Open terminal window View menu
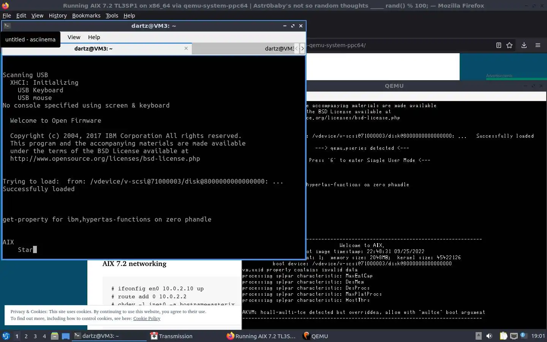This screenshot has height=342, width=547. point(74,37)
